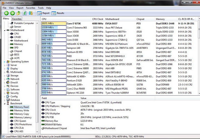Select the Memory Write benchmark
Image resolution: width=200 pixels, height=139 pixels.
(22, 110)
